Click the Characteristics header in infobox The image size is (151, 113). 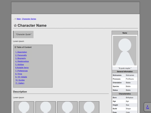(x=125, y=94)
